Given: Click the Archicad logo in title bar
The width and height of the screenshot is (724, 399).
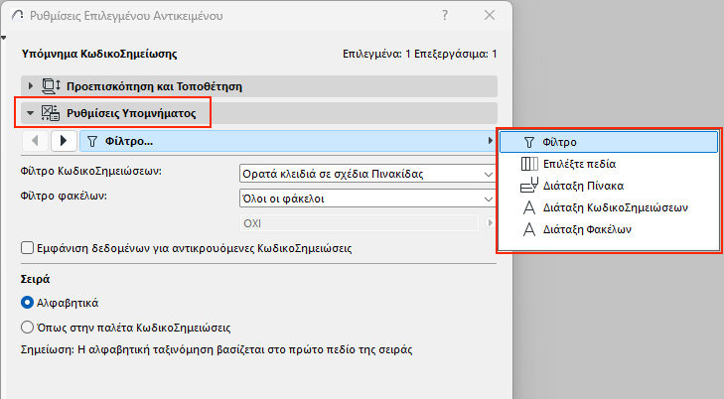Looking at the screenshot, I should 17,15.
